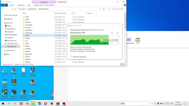Screen dimensions: 189x106
Task: Select the mods folder
Action: point(27,43)
